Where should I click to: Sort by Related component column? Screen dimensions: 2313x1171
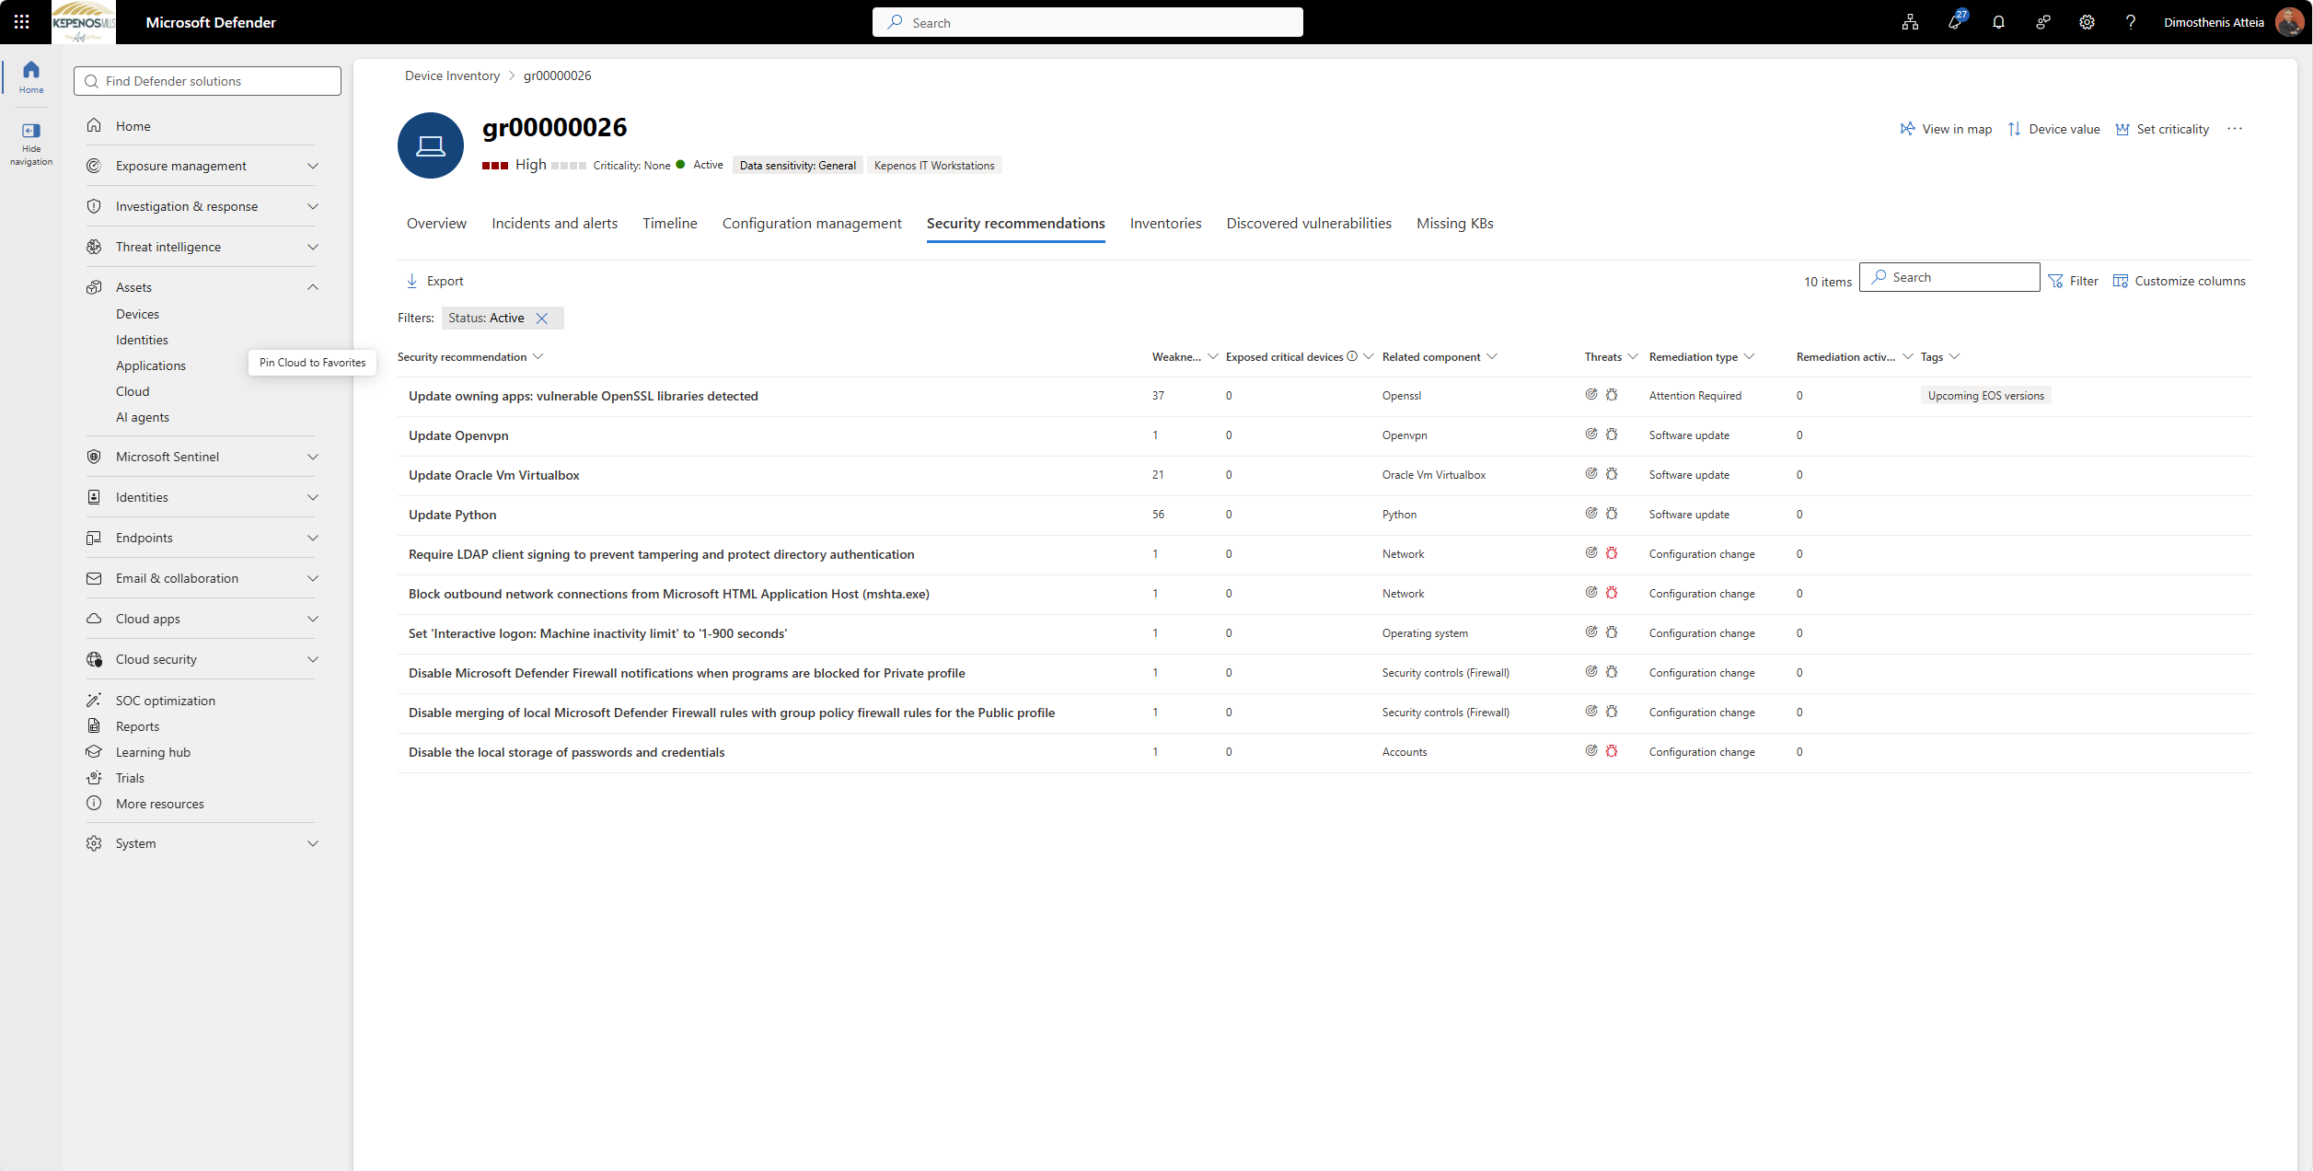tap(1440, 357)
